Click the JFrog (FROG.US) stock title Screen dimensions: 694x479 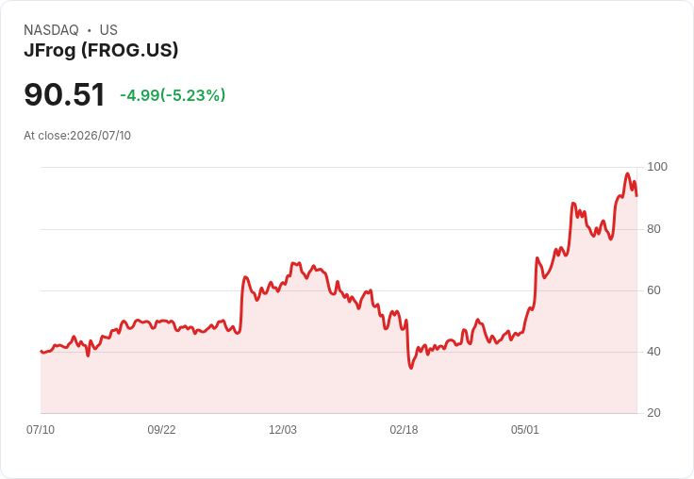click(x=101, y=50)
